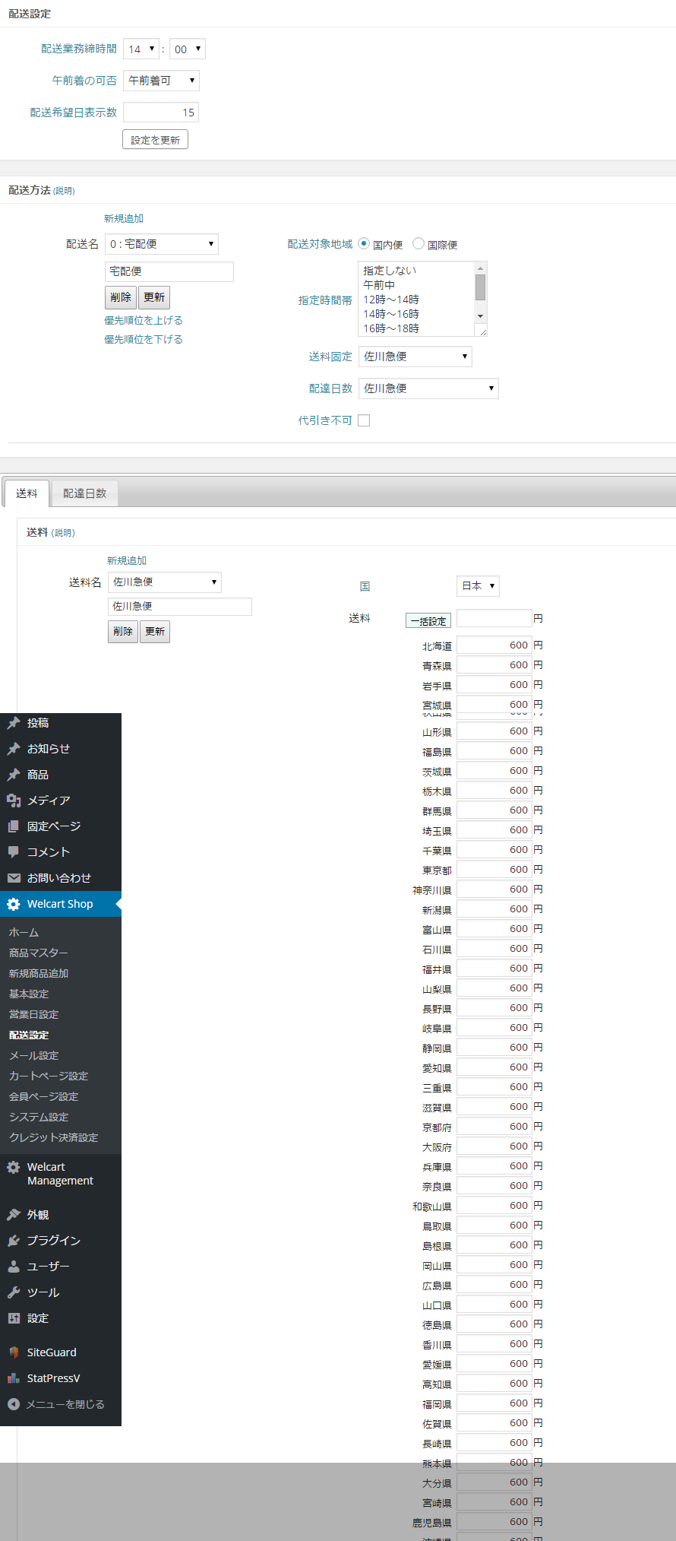Click the 外観 paintbrush icon
Viewport: 676px width, 1541px height.
click(14, 1215)
